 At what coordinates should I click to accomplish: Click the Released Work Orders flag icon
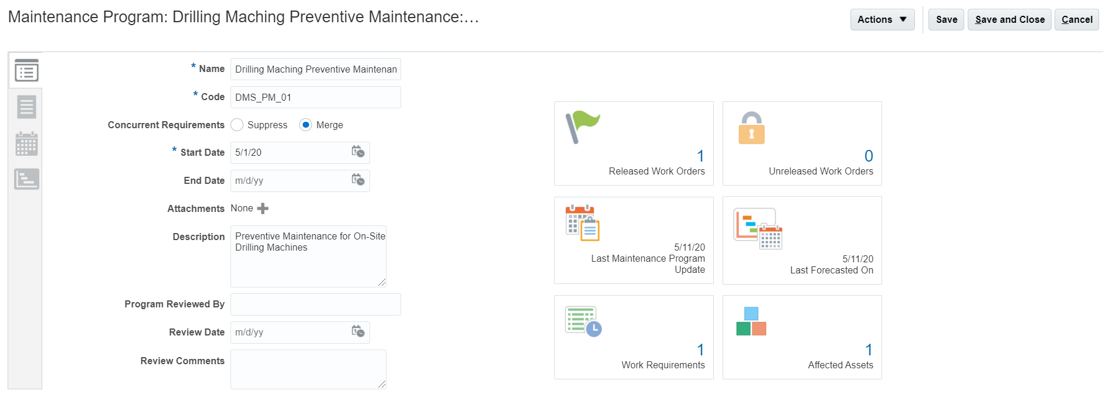582,127
